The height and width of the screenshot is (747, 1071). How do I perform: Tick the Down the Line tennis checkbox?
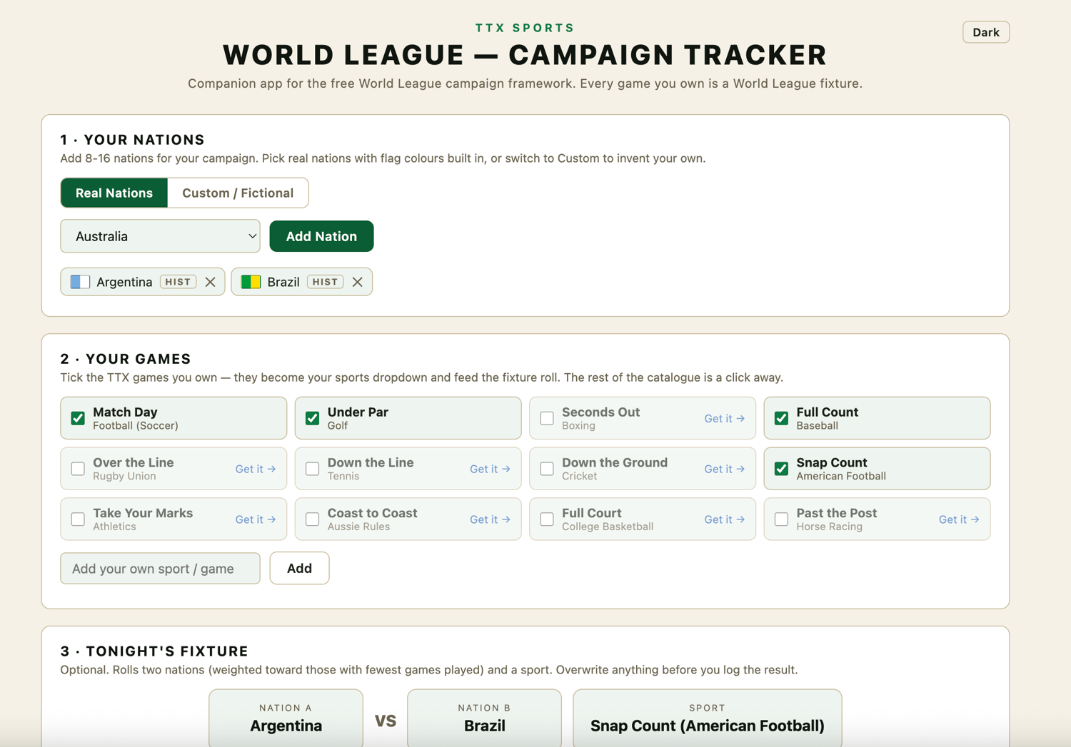[312, 469]
